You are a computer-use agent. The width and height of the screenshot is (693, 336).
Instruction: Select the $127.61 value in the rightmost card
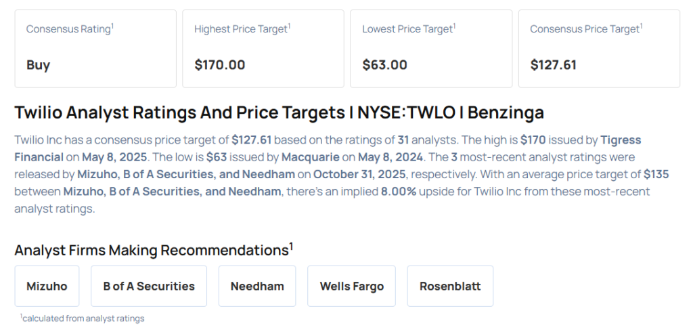point(553,65)
